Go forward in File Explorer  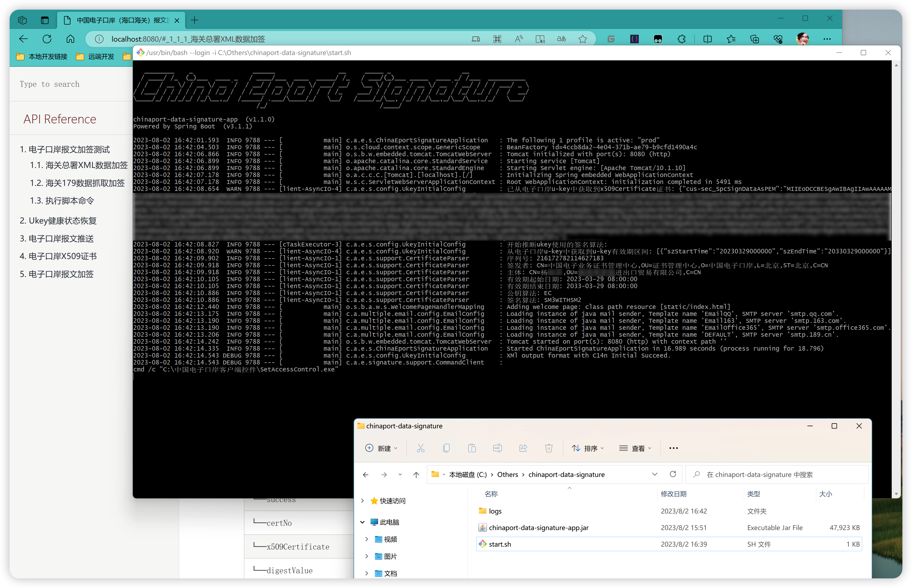pyautogui.click(x=384, y=475)
